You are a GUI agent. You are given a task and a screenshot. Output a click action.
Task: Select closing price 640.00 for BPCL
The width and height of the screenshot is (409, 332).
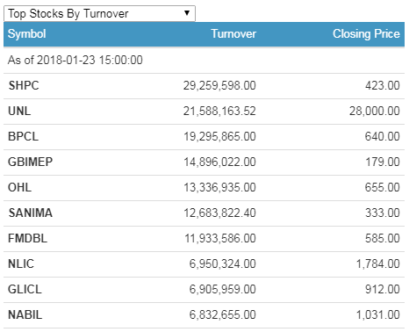[x=383, y=136]
